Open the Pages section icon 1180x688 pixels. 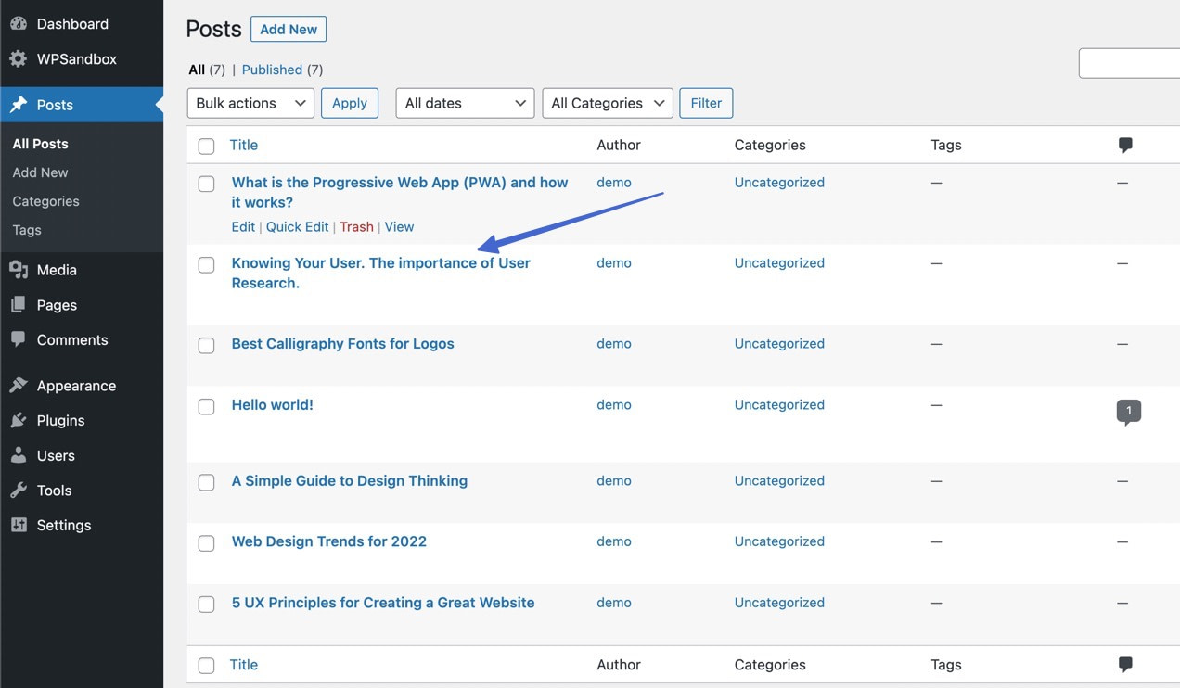click(19, 304)
